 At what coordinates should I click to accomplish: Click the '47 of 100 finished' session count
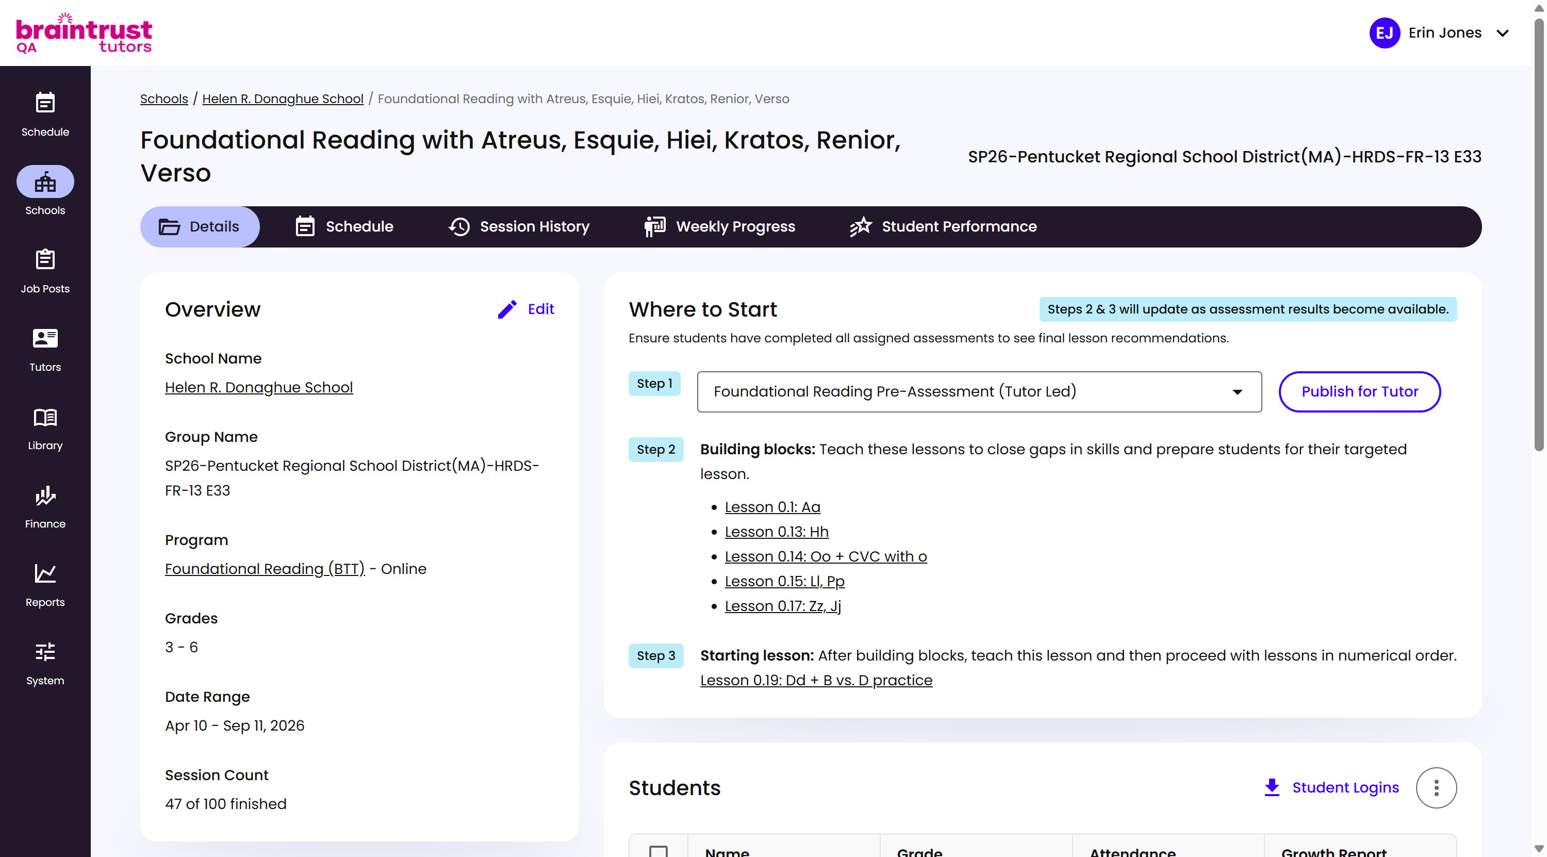[x=226, y=803]
